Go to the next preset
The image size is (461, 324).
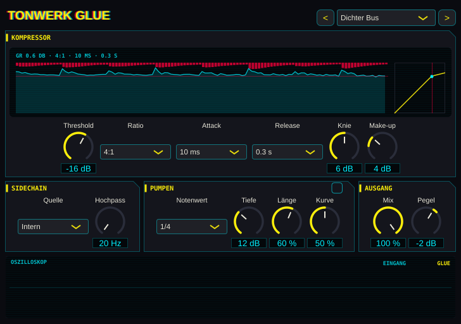click(447, 18)
